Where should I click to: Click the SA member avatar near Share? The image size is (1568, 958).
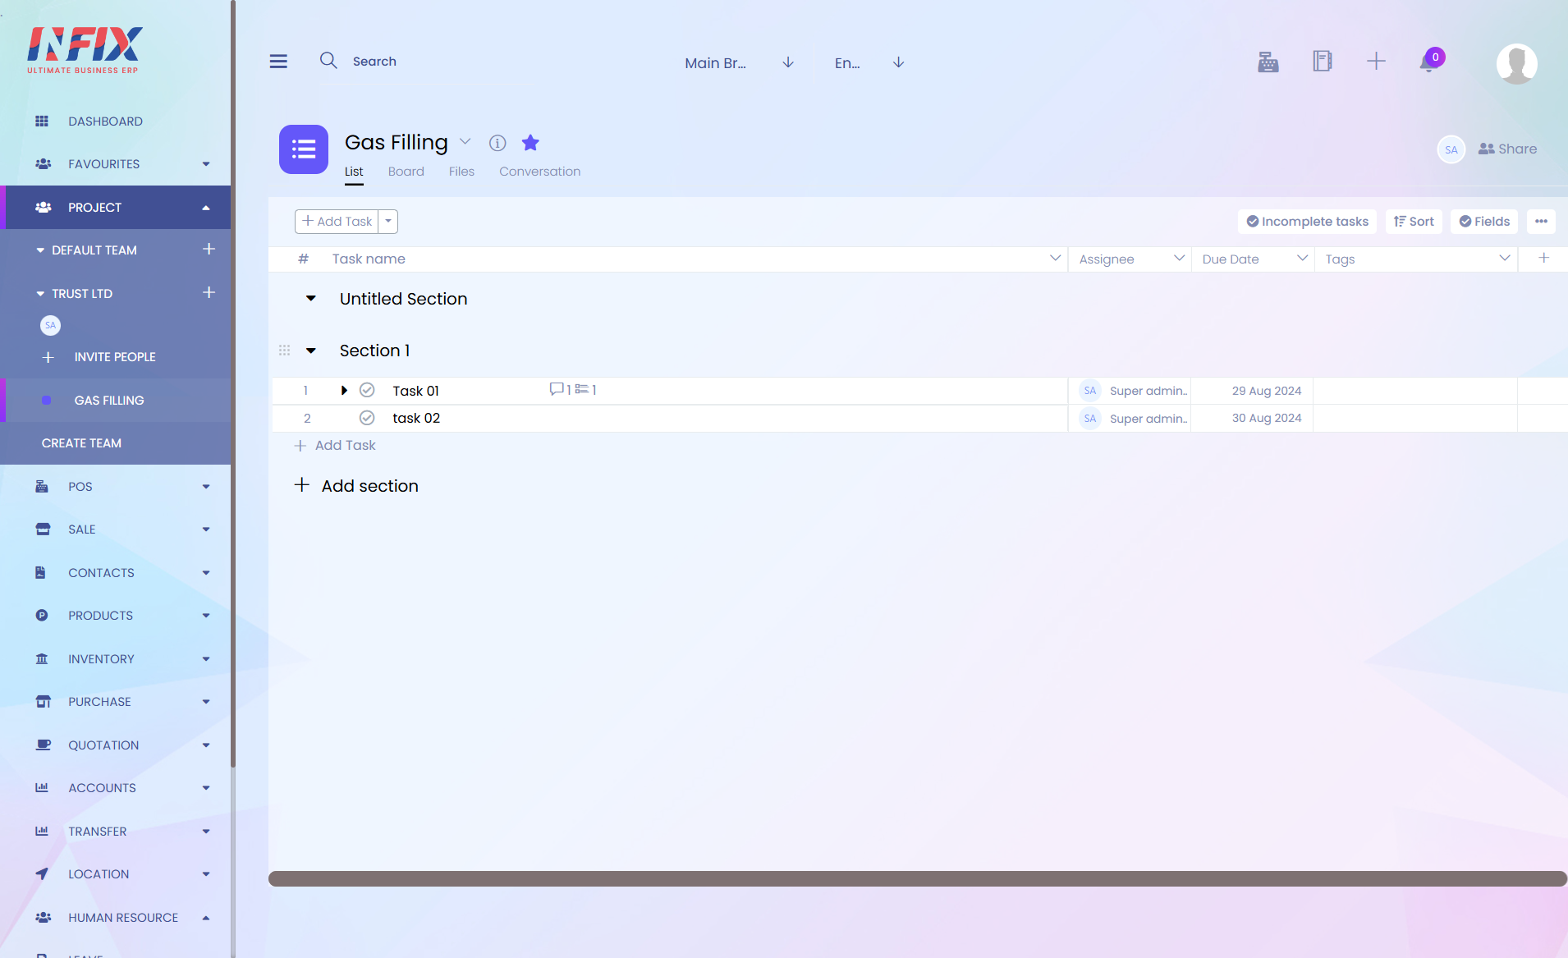pos(1451,149)
